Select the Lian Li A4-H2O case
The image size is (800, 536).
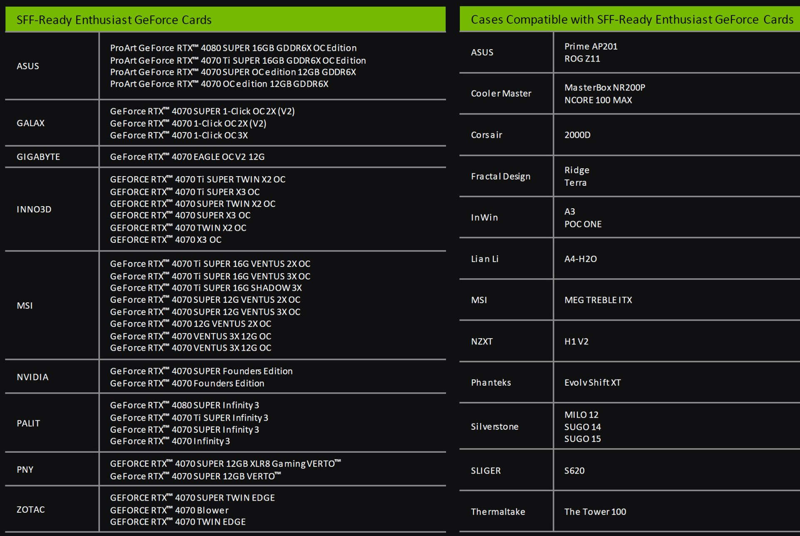point(580,259)
